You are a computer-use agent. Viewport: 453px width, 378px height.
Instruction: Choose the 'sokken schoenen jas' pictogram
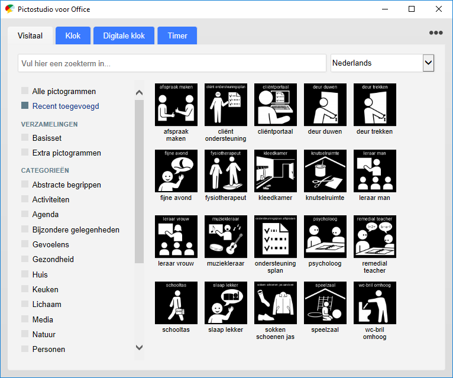(276, 303)
